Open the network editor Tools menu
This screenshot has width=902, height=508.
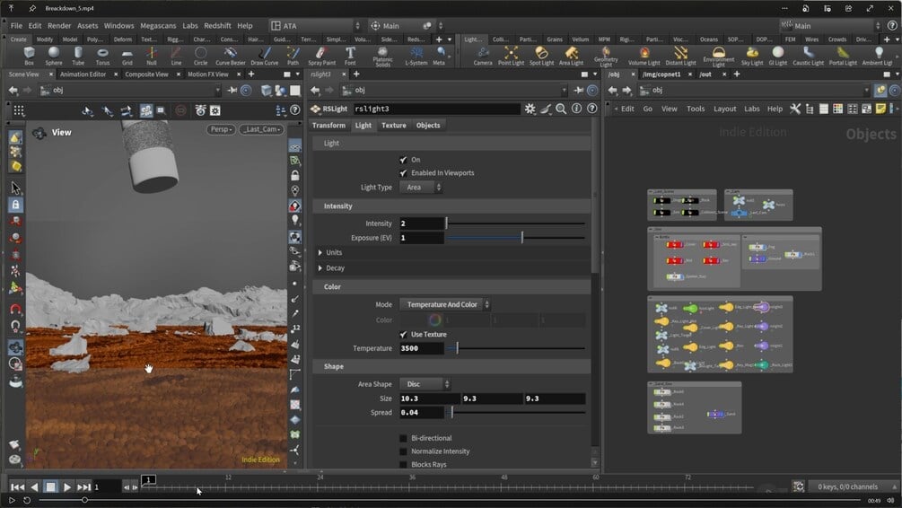click(696, 109)
